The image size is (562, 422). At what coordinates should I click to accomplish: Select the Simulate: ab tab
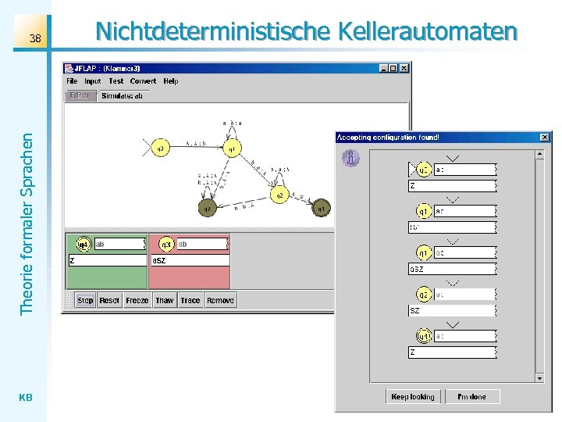point(122,96)
